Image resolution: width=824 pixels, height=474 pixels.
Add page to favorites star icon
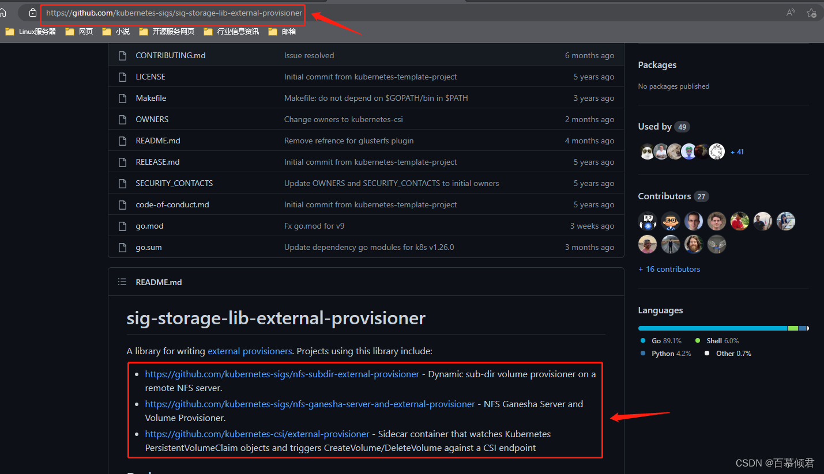[x=811, y=13]
